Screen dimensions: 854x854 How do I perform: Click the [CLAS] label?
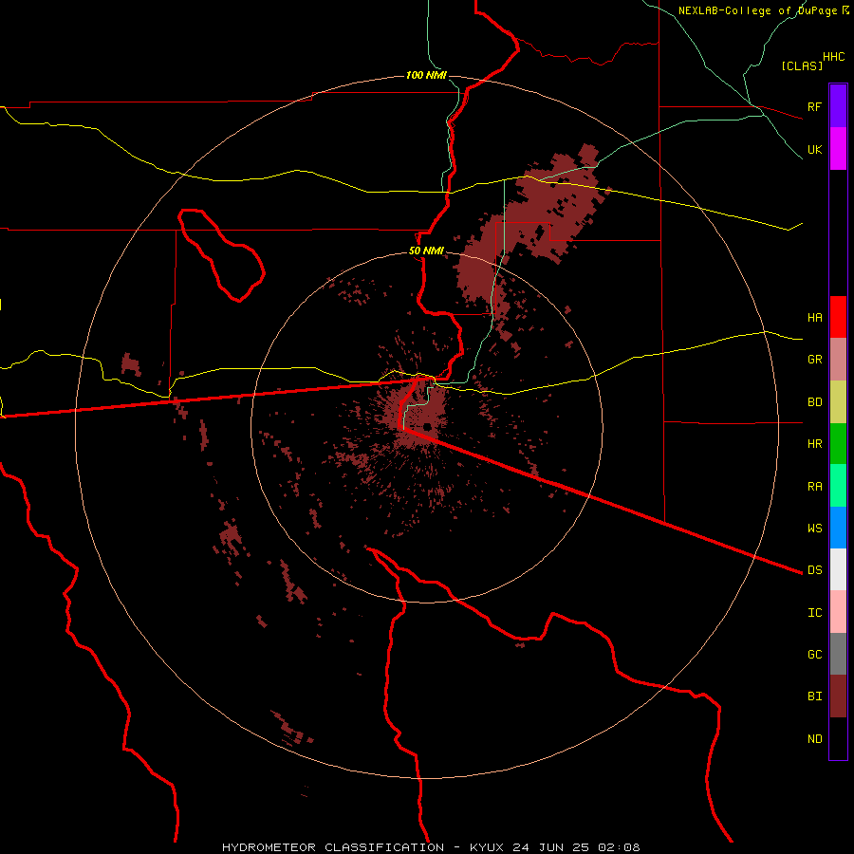click(802, 65)
